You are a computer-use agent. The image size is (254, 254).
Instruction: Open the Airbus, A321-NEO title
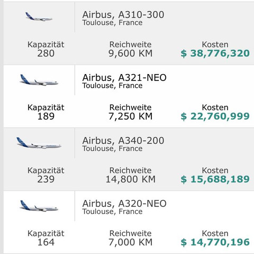coord(124,78)
